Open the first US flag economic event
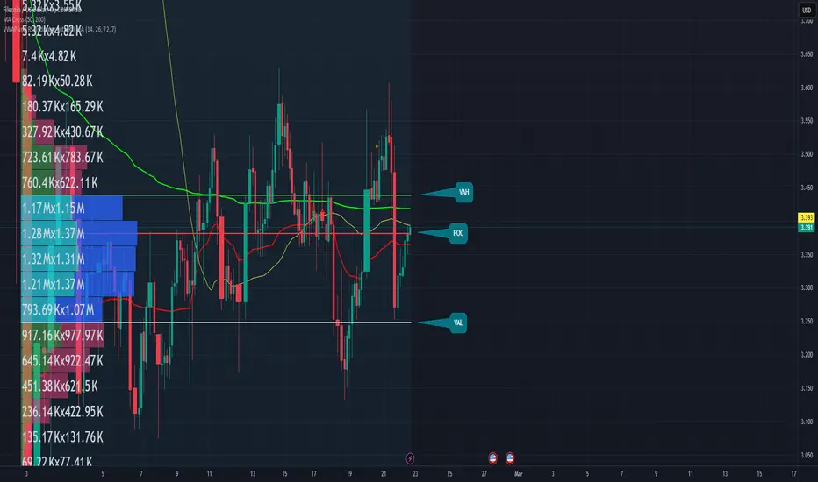The image size is (818, 482). coord(492,458)
